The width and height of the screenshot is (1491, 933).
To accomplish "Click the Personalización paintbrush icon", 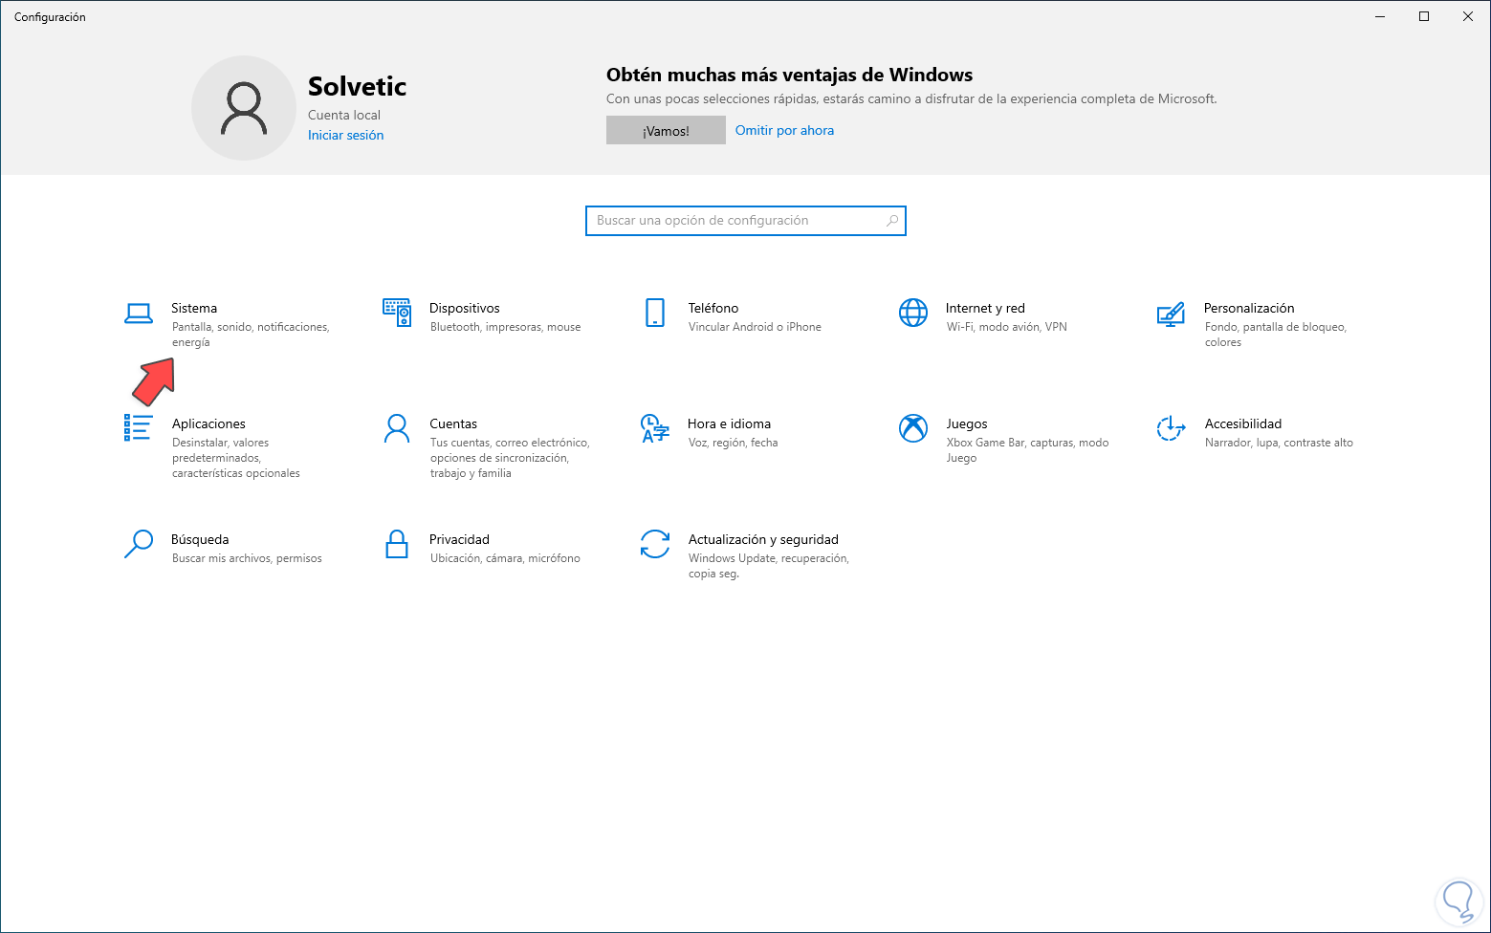I will (x=1172, y=313).
